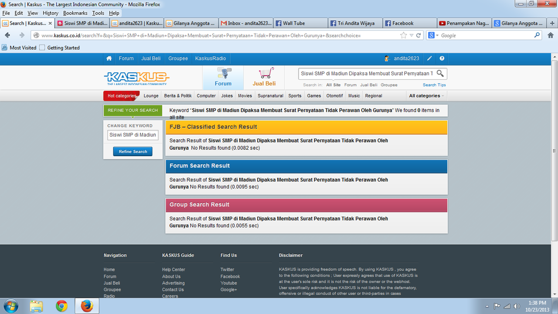Reload the page with refresh icon
558x314 pixels.
[418, 35]
